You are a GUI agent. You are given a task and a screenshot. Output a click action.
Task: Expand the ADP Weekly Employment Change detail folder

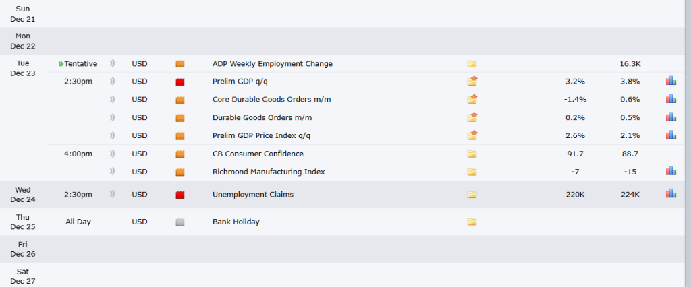[472, 64]
